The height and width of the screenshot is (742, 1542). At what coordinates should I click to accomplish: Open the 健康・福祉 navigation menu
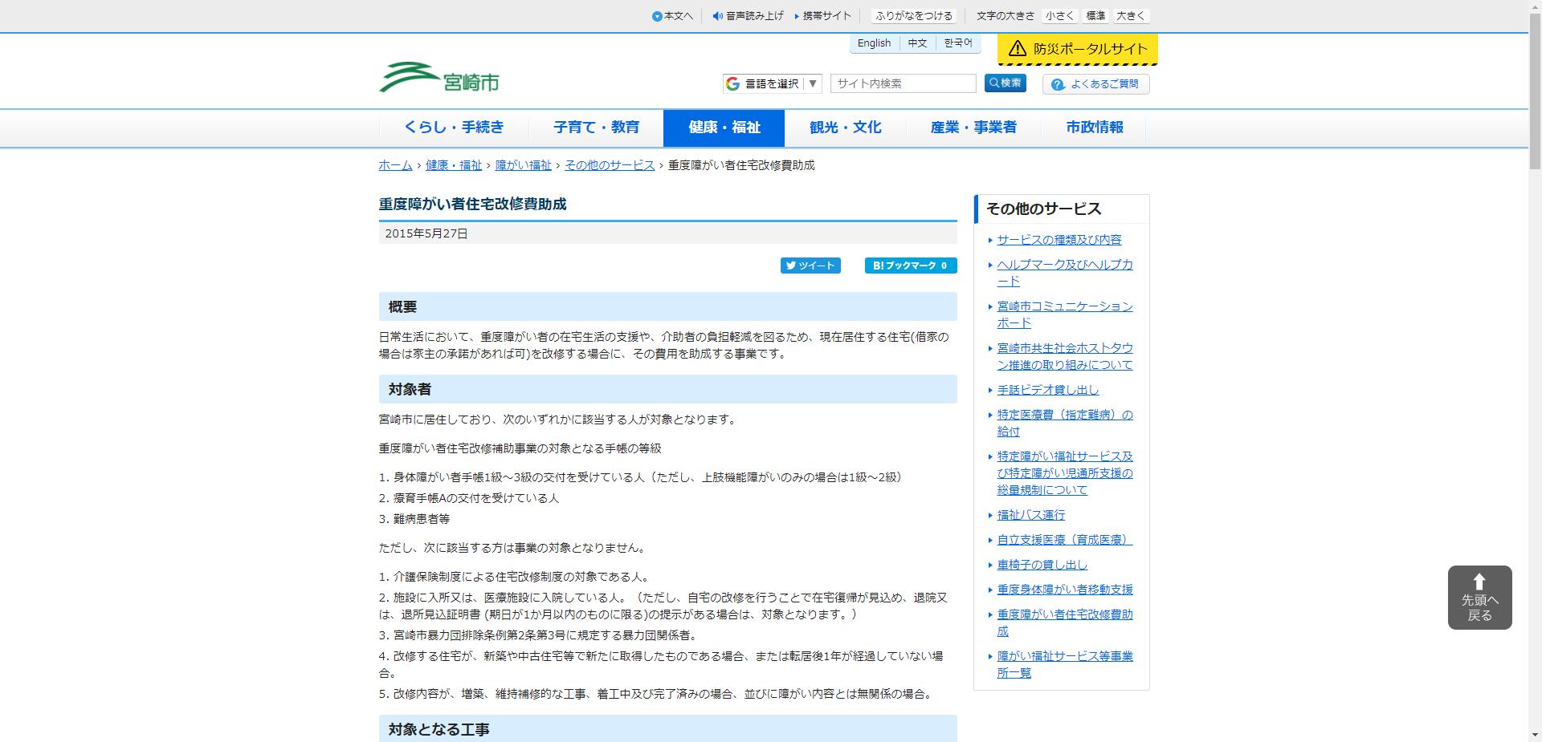coord(724,127)
